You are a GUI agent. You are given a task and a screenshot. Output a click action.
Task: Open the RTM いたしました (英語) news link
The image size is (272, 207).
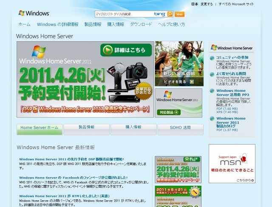[x=64, y=196]
